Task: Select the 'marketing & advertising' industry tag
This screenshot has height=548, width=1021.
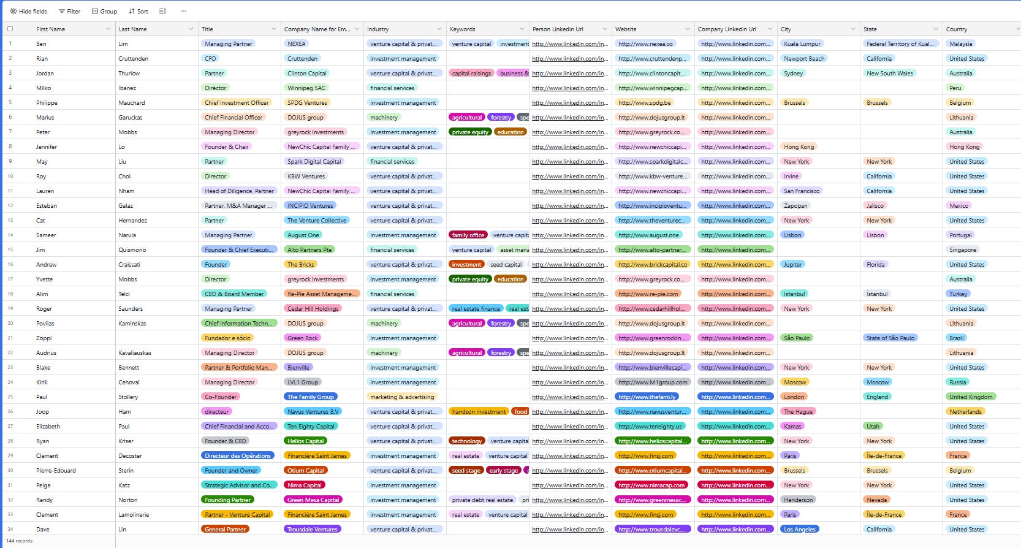Action: (402, 397)
